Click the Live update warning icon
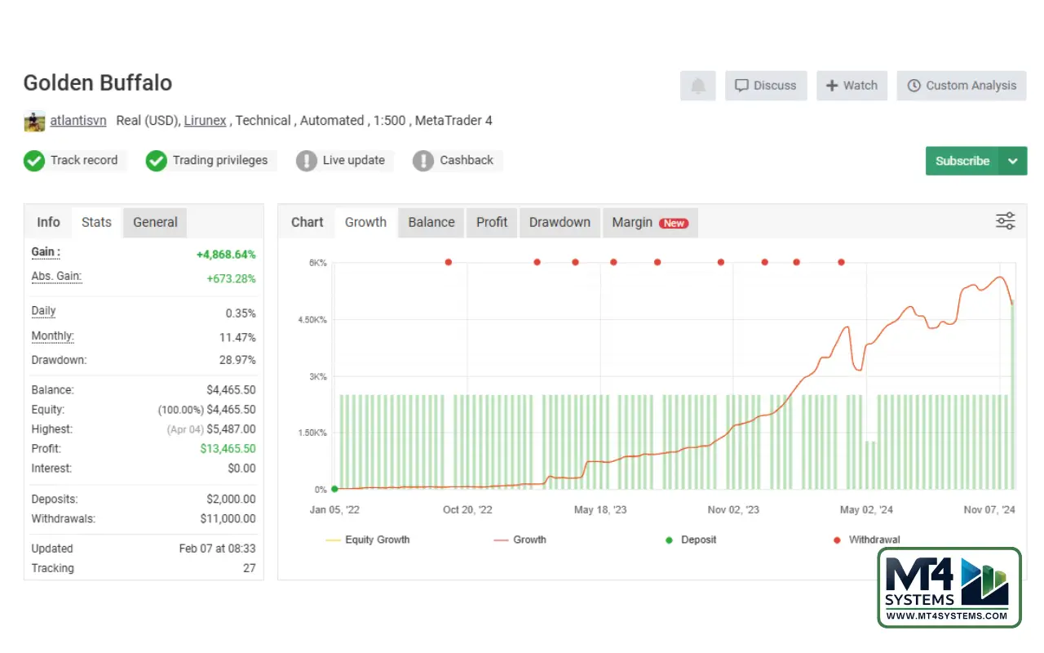 pyautogui.click(x=307, y=161)
